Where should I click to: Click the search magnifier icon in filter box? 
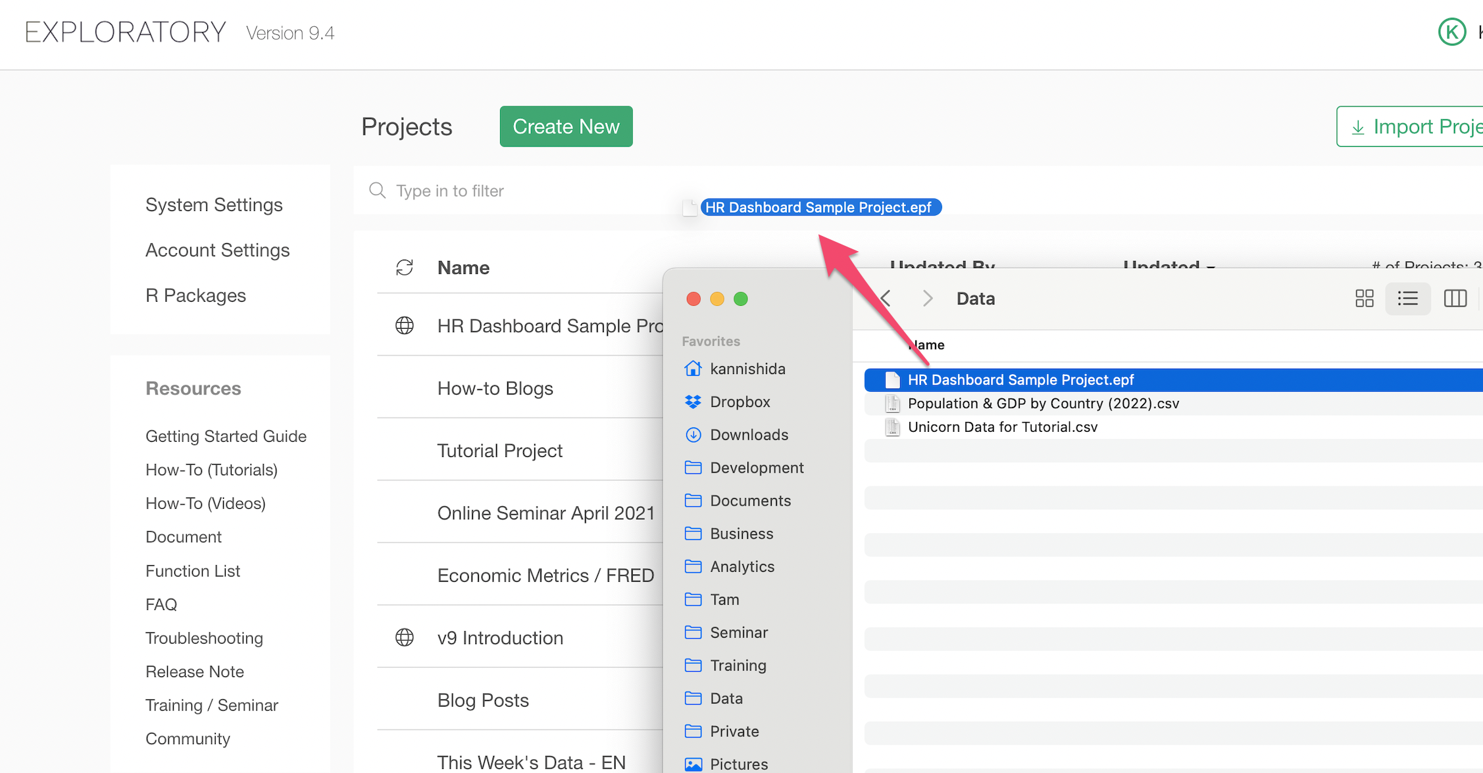coord(377,191)
